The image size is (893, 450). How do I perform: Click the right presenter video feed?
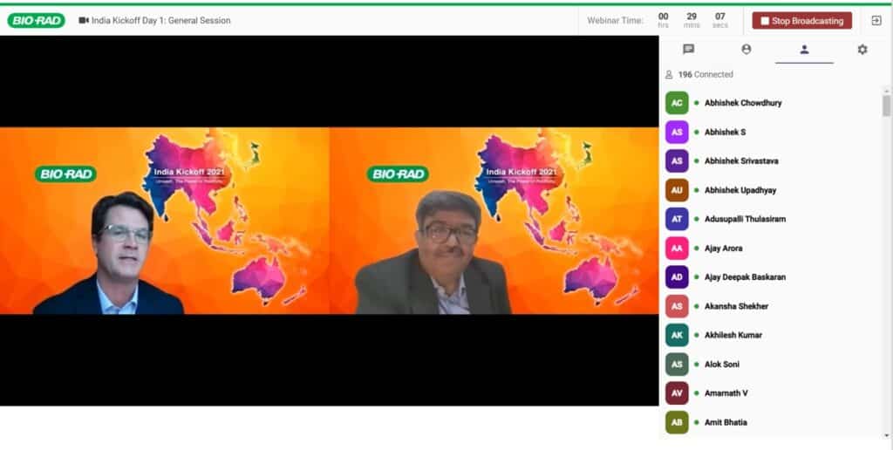tap(494, 221)
